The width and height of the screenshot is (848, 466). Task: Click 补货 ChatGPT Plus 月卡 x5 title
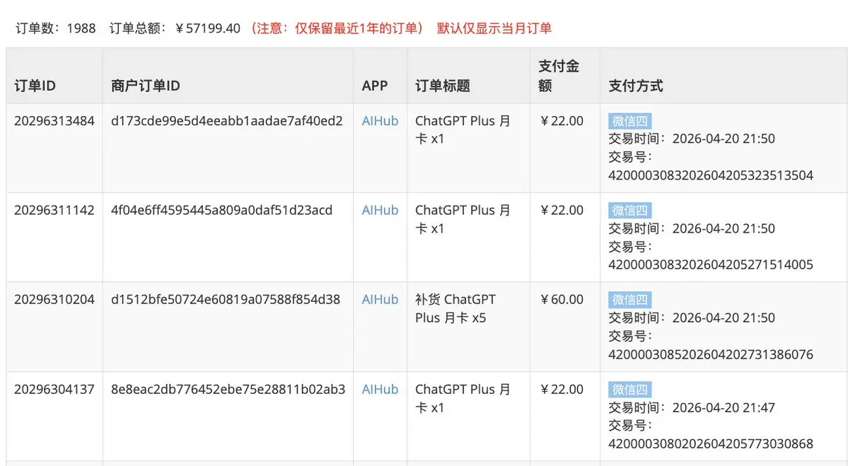455,309
